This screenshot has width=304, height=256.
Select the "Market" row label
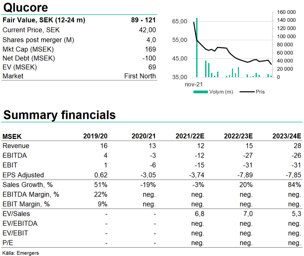tap(13, 76)
